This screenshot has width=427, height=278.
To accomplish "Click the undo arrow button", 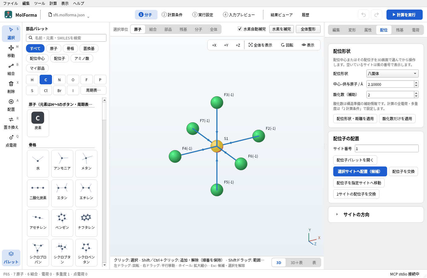I will (x=364, y=15).
